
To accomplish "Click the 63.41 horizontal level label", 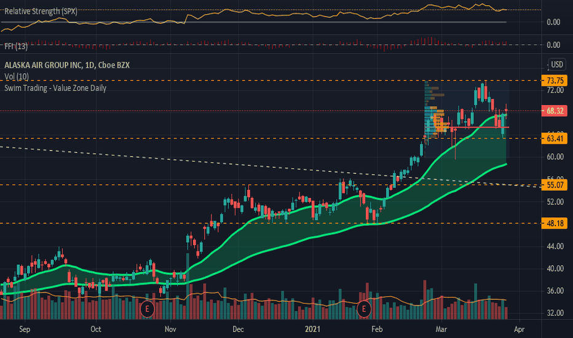I will tap(555, 138).
